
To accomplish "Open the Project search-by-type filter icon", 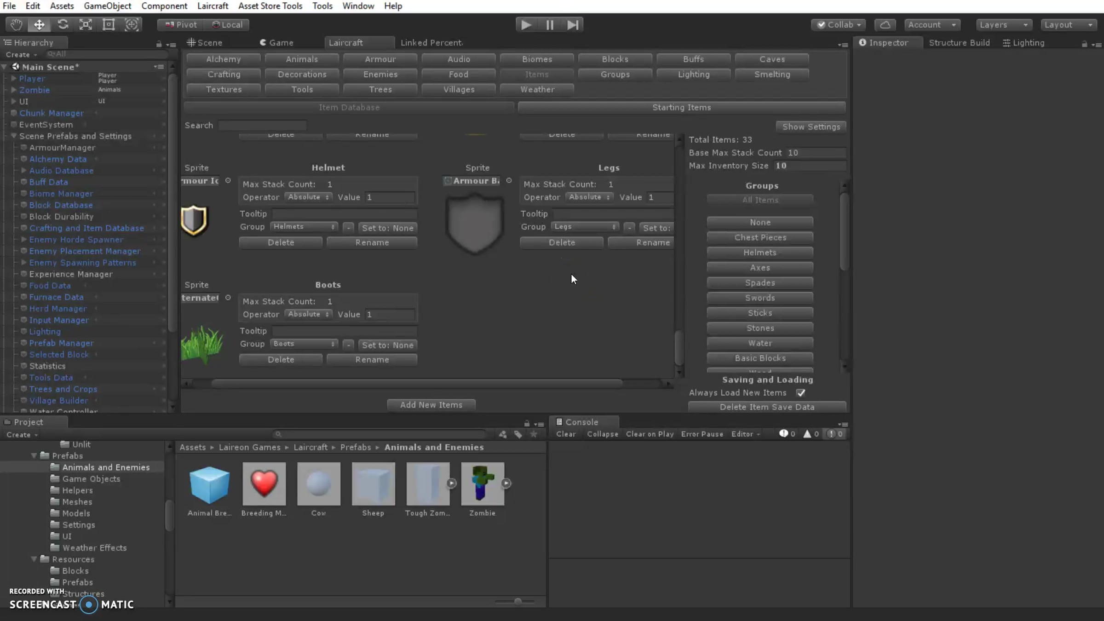I will tap(503, 434).
